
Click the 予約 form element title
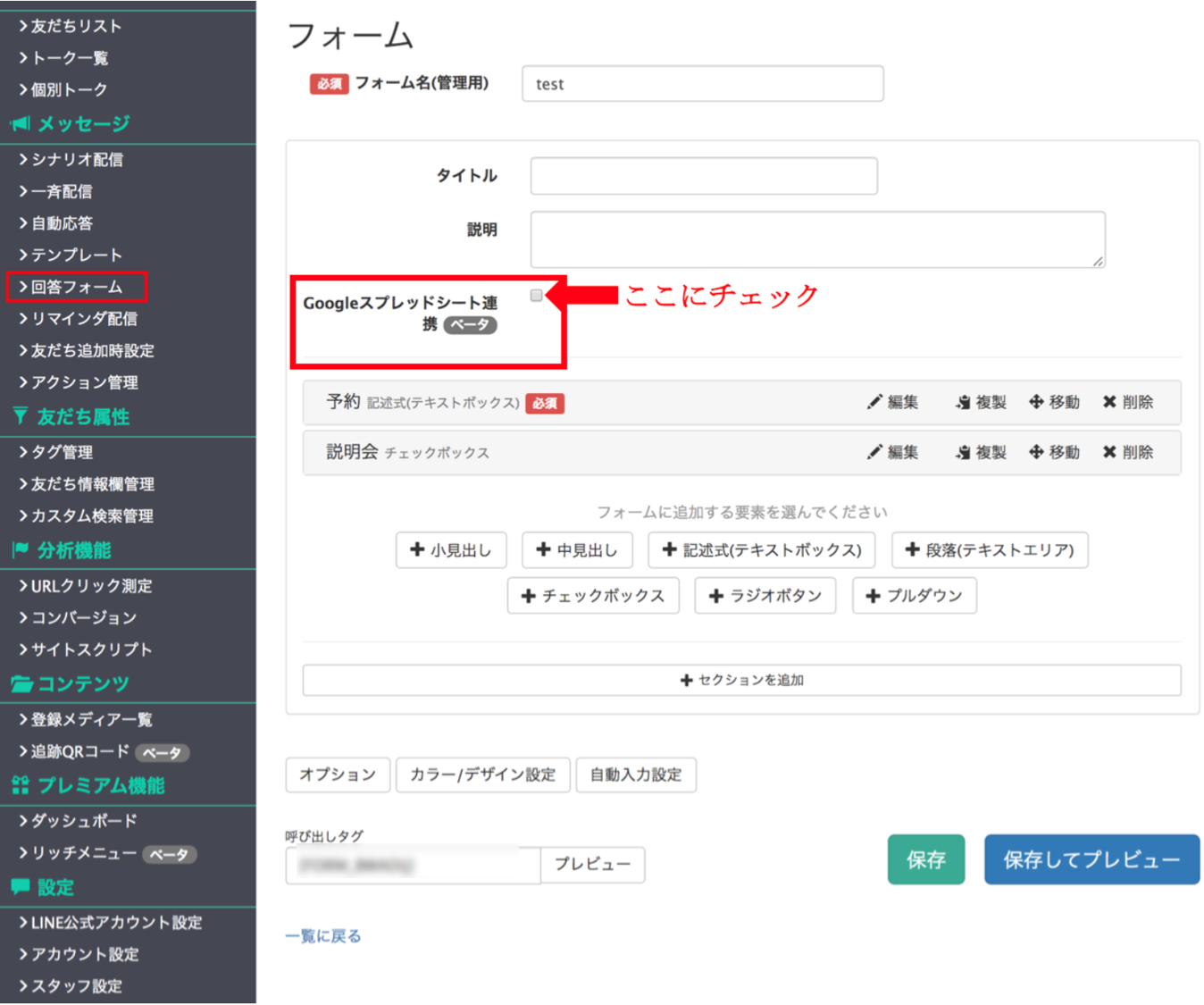[343, 402]
